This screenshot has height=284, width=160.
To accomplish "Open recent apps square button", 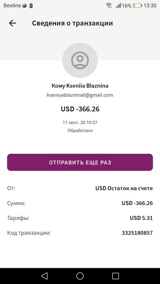I will (x=115, y=276).
